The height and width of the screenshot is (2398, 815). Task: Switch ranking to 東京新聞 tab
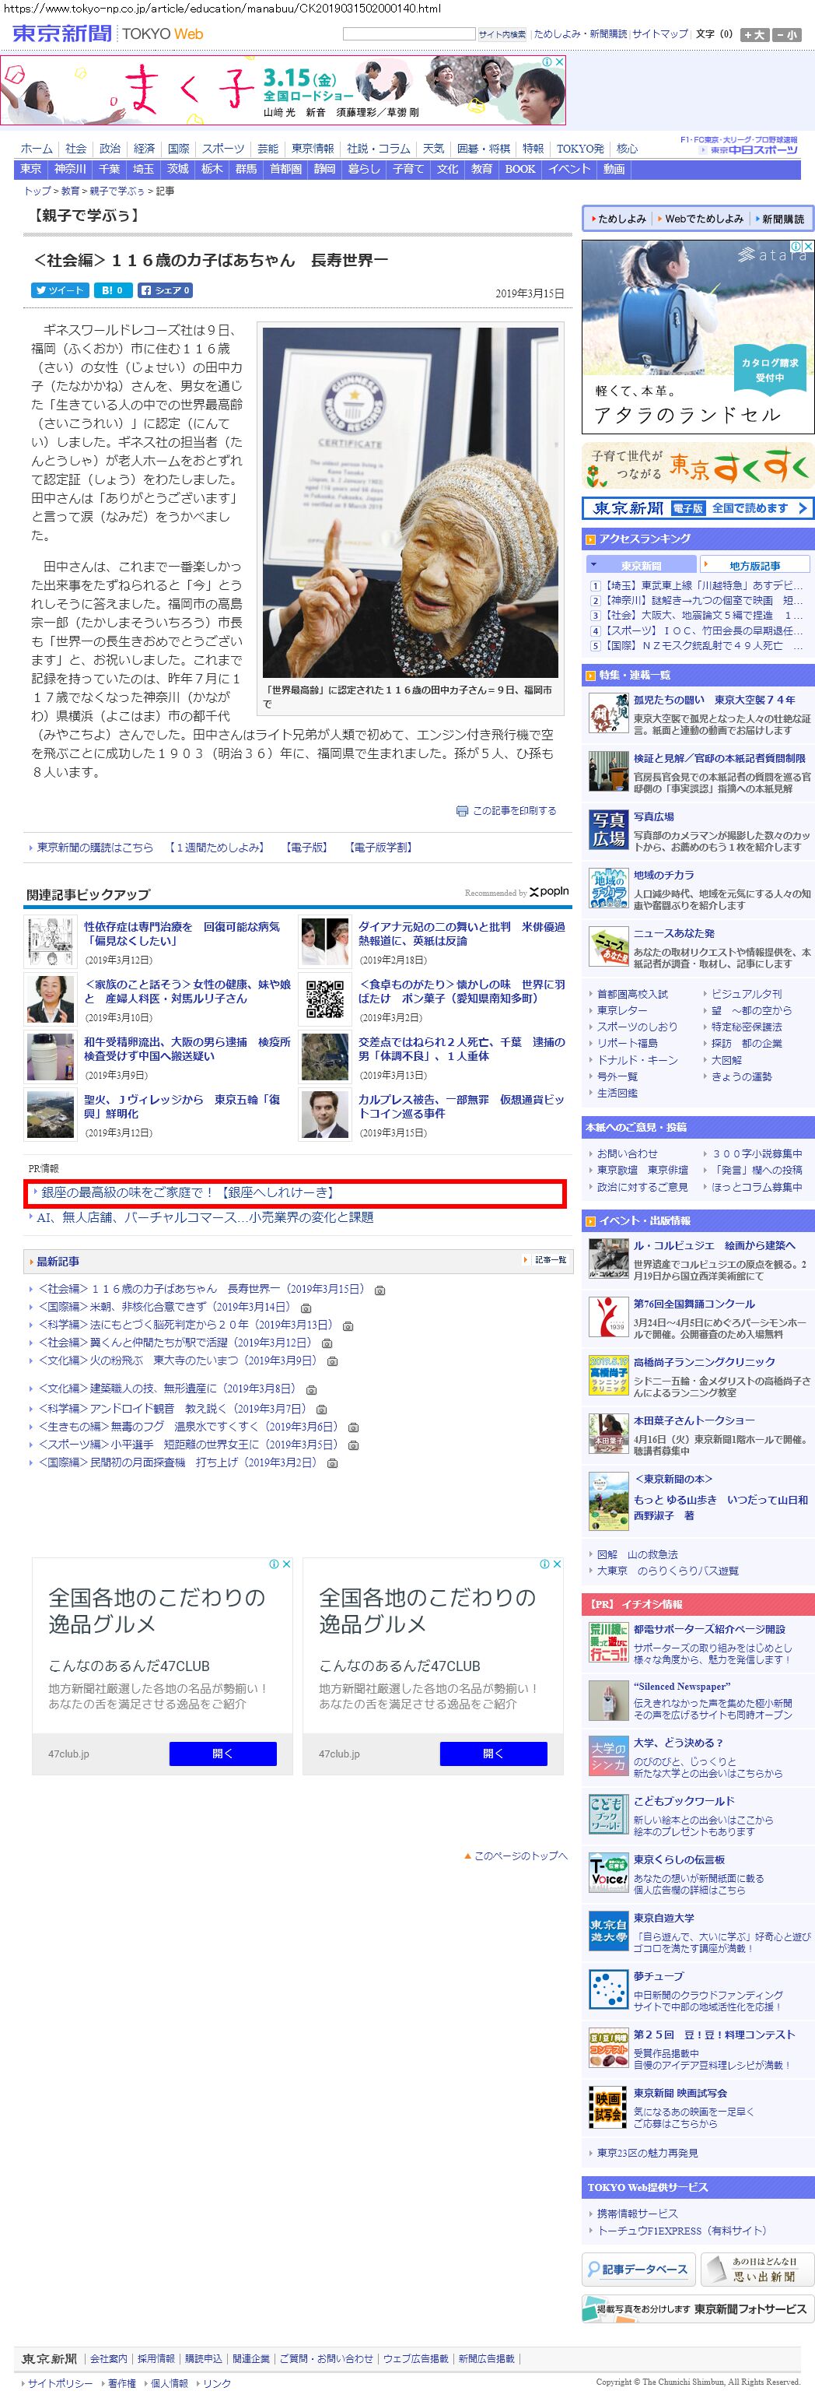point(641,565)
